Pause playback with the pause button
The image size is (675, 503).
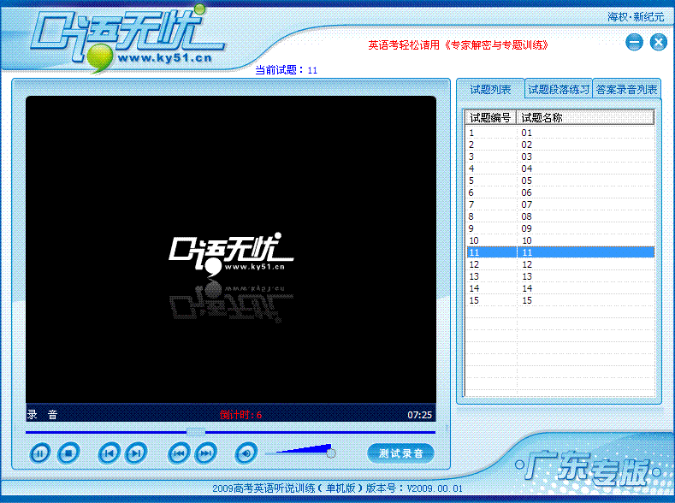40,453
